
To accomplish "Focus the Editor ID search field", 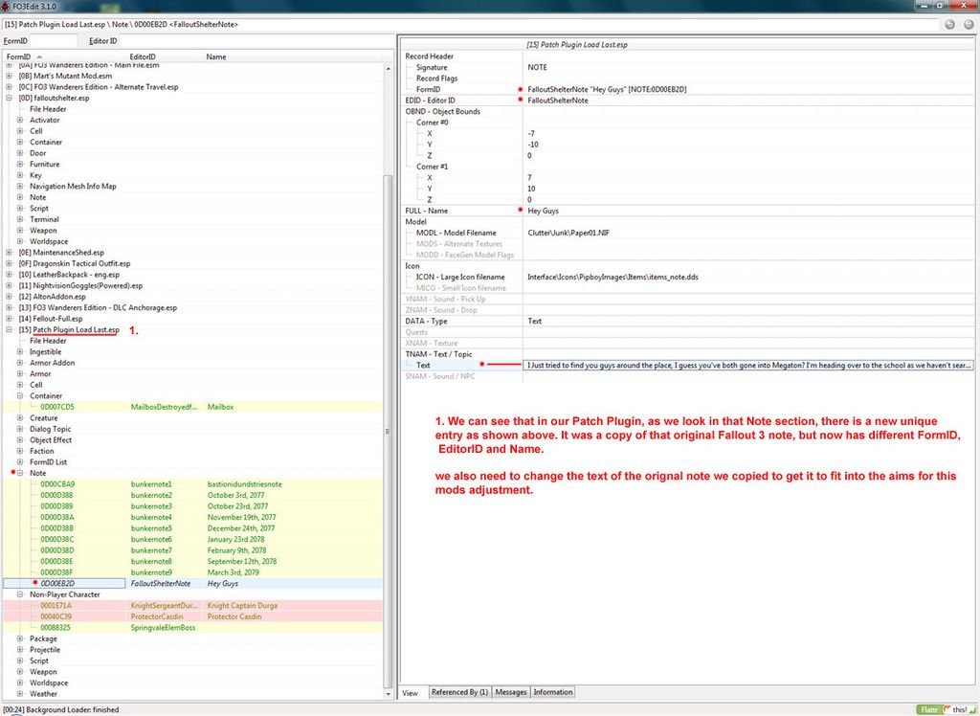I will pyautogui.click(x=256, y=40).
